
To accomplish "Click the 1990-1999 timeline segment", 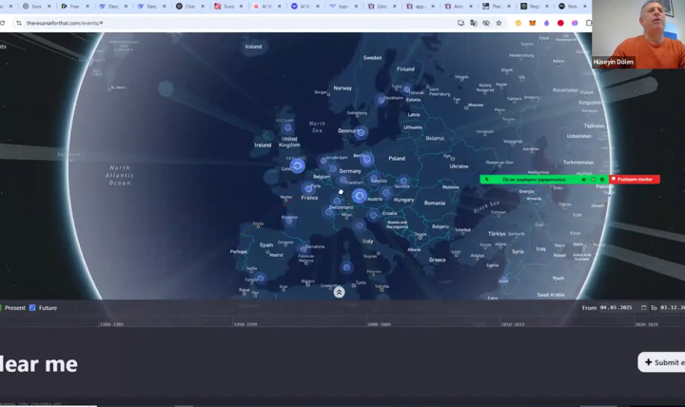I will tap(245, 324).
